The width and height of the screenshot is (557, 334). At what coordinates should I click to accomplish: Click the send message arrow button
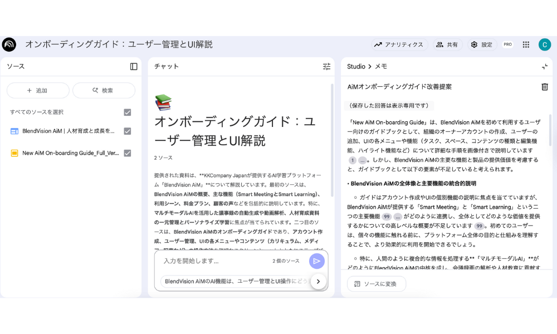[316, 261]
